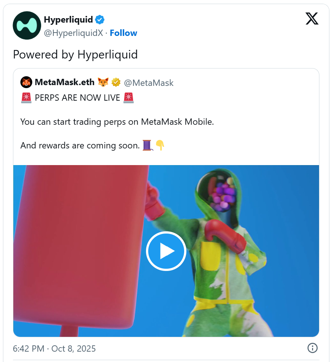Open the 6:42 PM Oct 8, 2025 timestamp
Screen dimensions: 332x362
pyautogui.click(x=54, y=348)
